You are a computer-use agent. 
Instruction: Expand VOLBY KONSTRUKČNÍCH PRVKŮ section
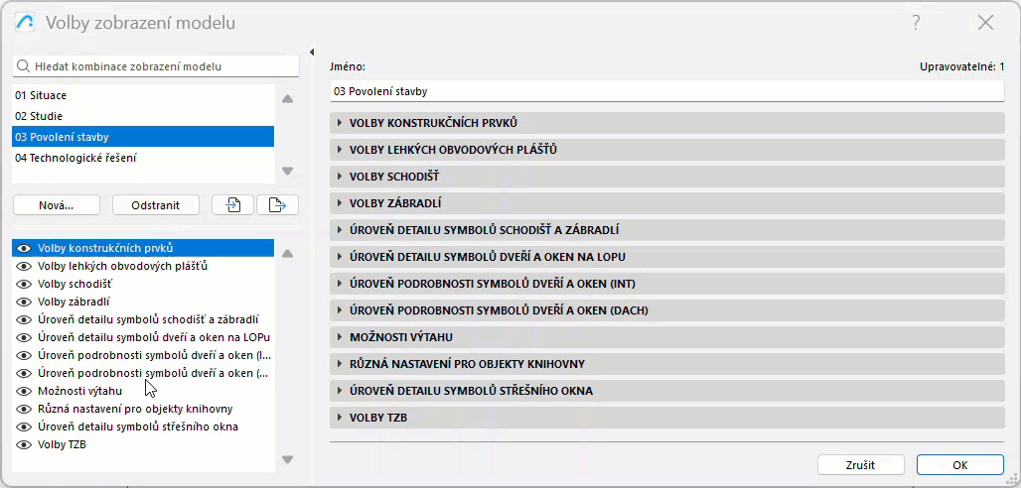click(667, 123)
